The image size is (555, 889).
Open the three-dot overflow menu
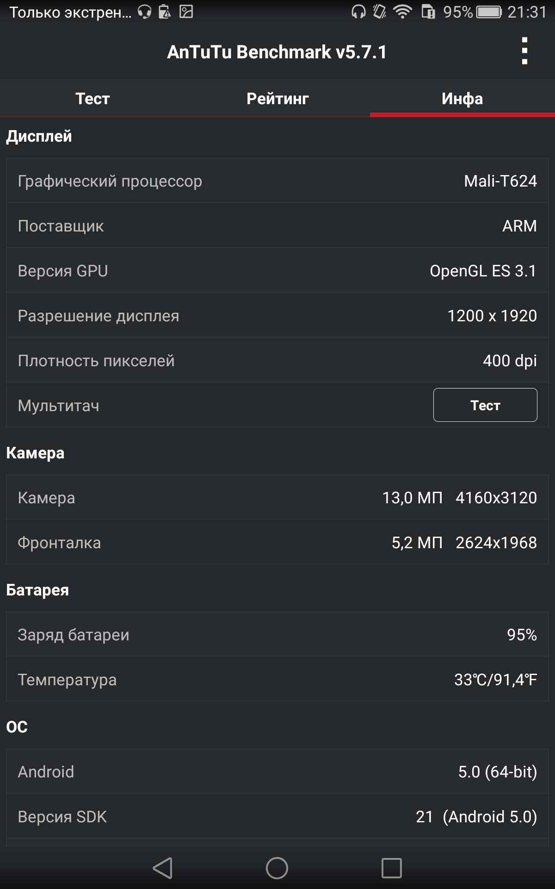tap(524, 51)
